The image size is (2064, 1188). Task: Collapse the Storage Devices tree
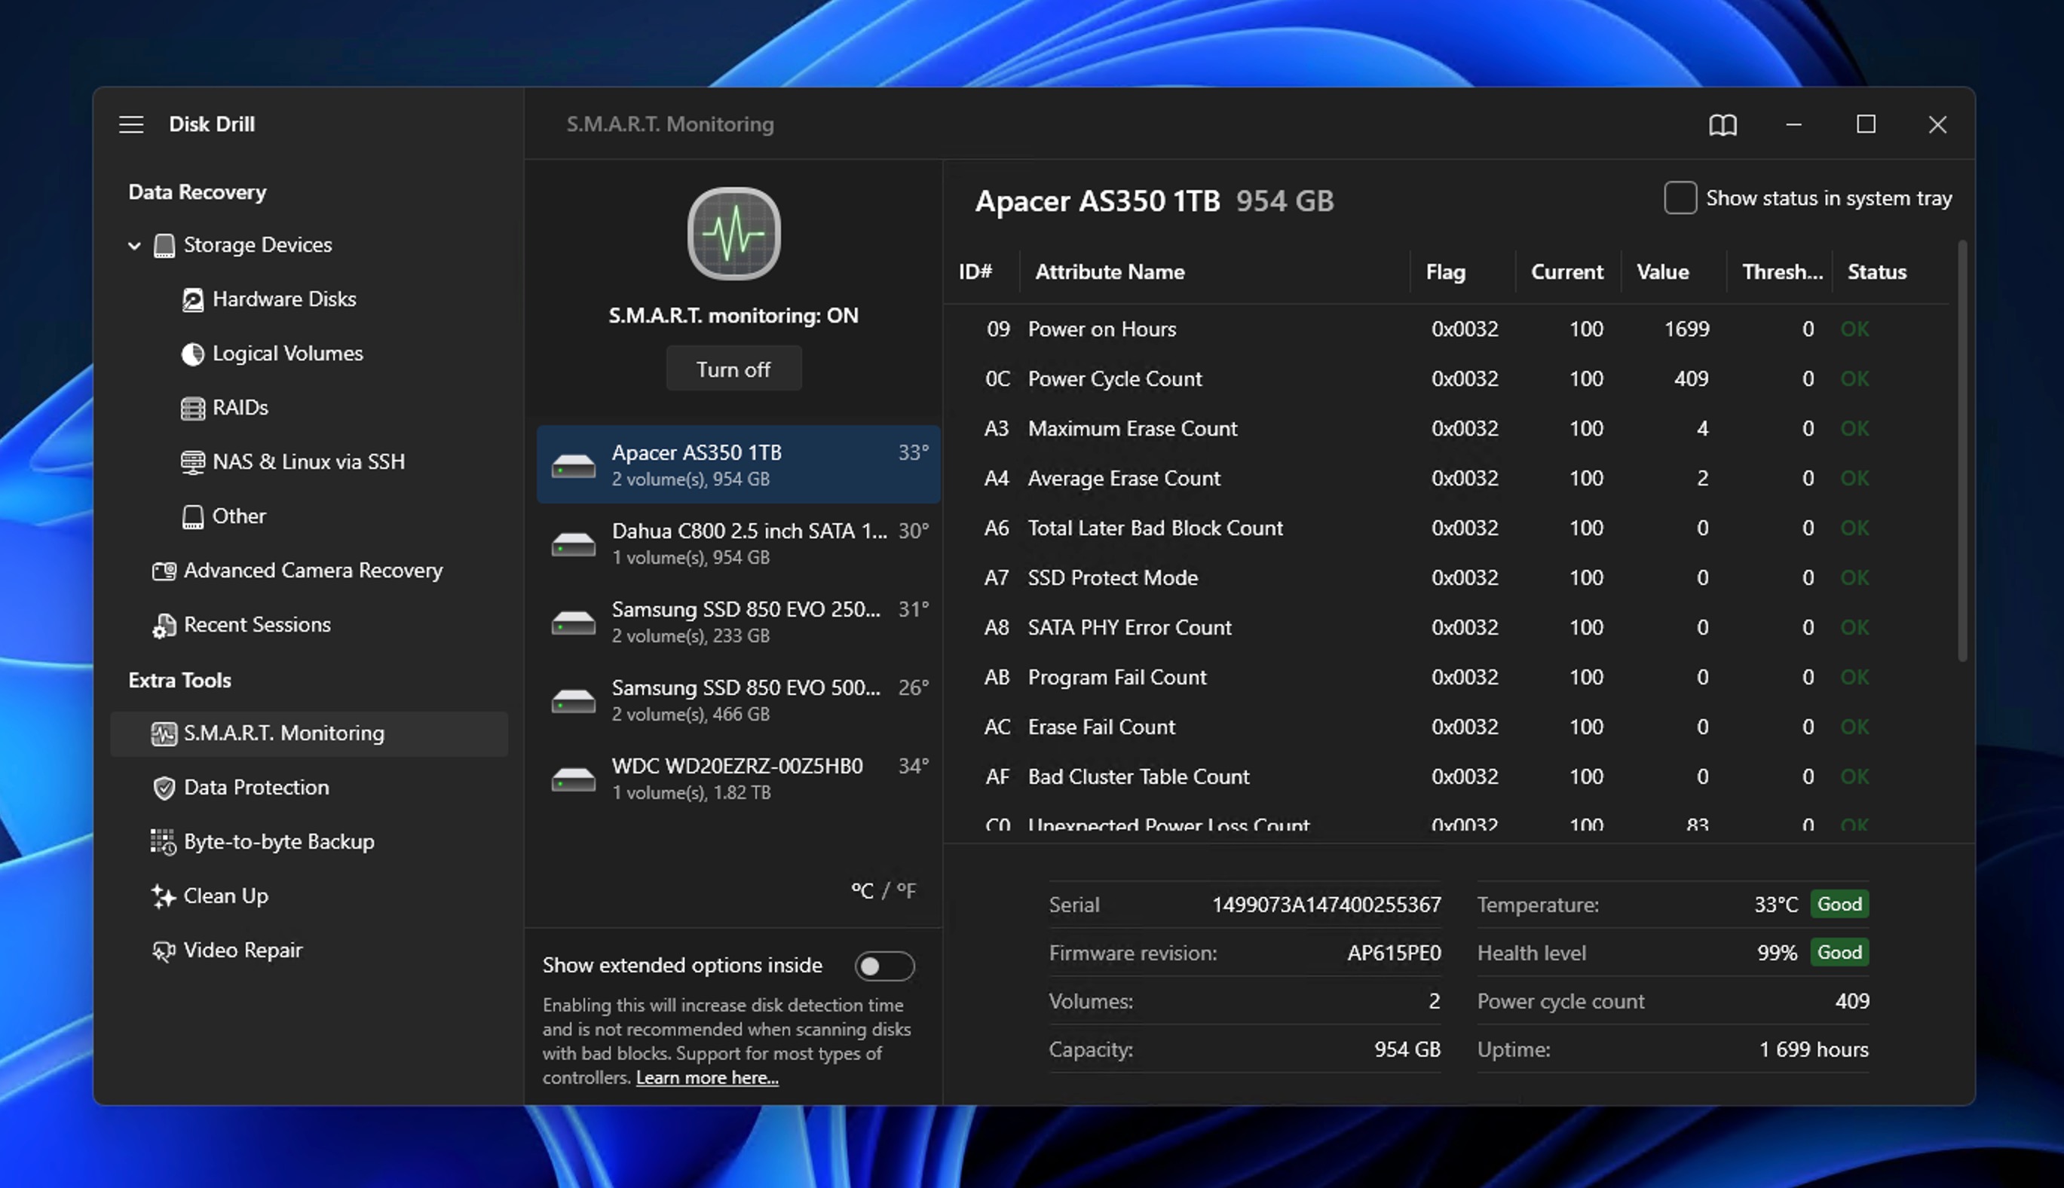click(135, 246)
